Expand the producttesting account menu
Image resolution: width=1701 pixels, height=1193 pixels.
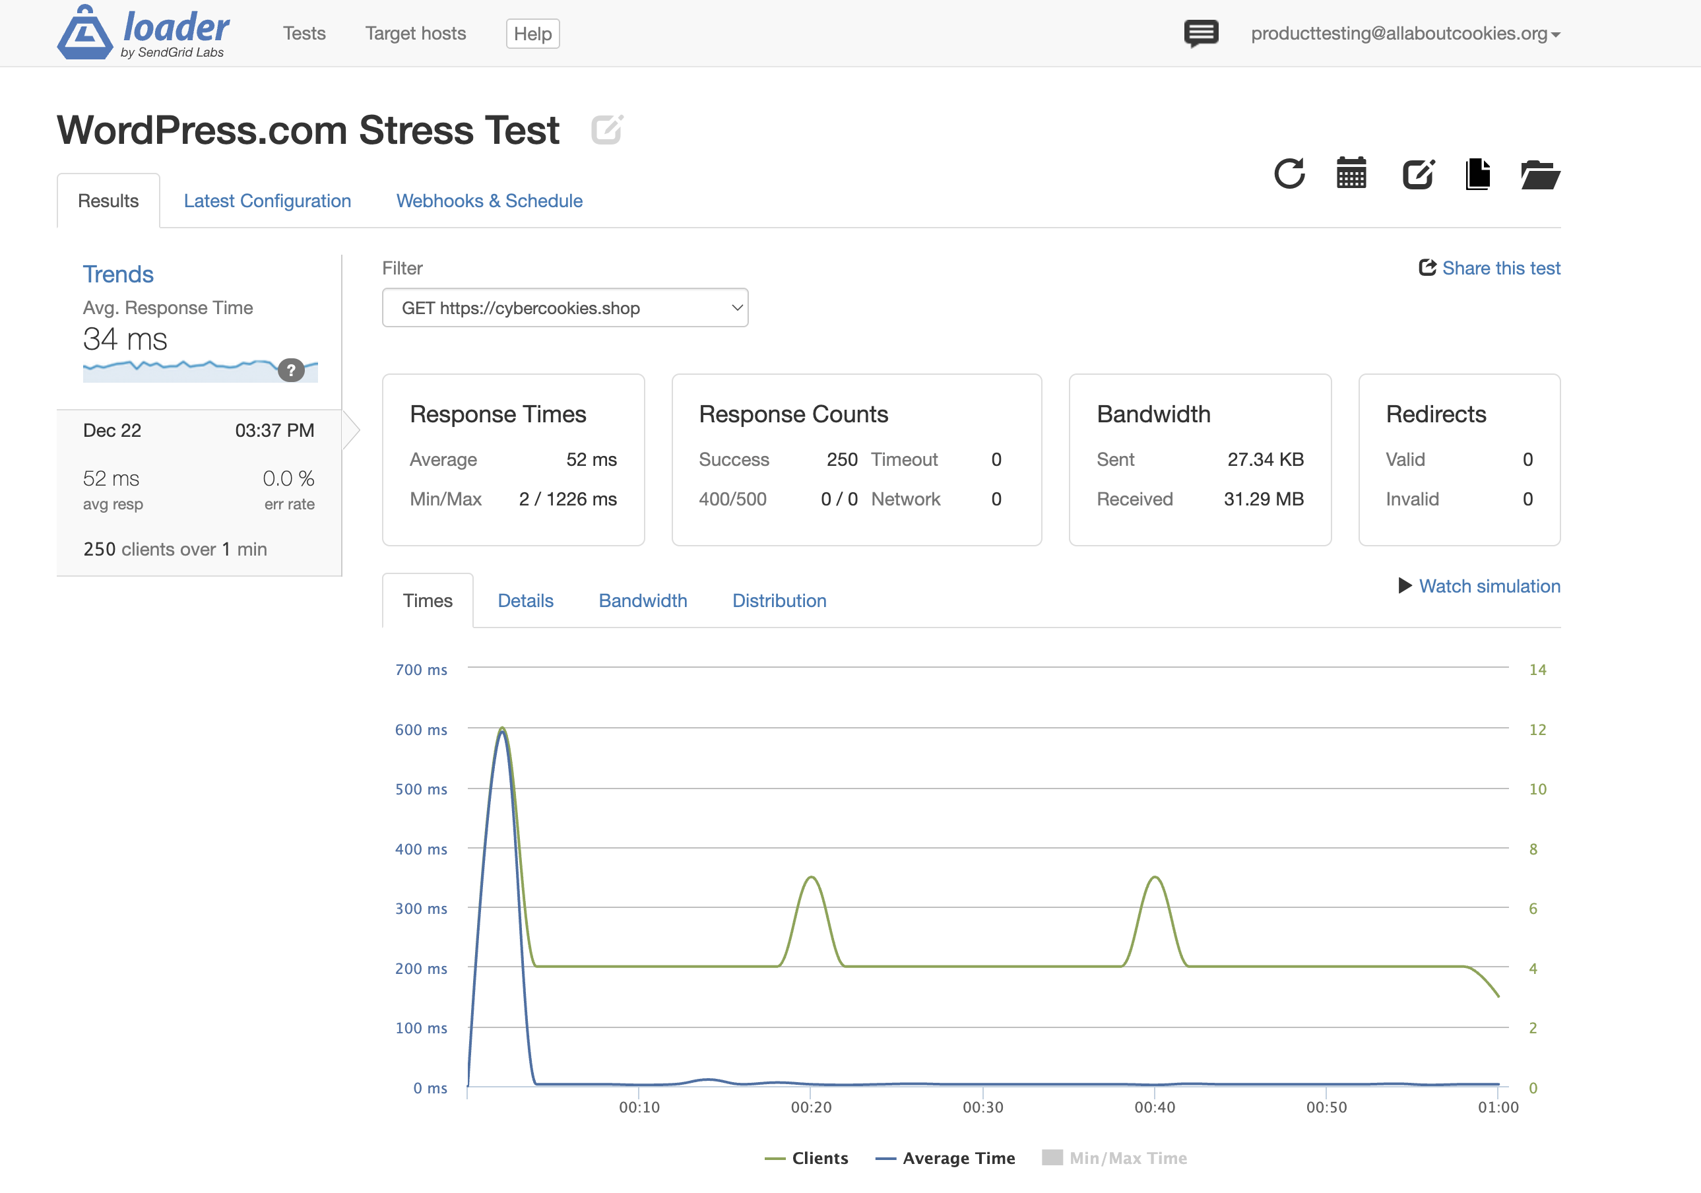pyautogui.click(x=1405, y=34)
